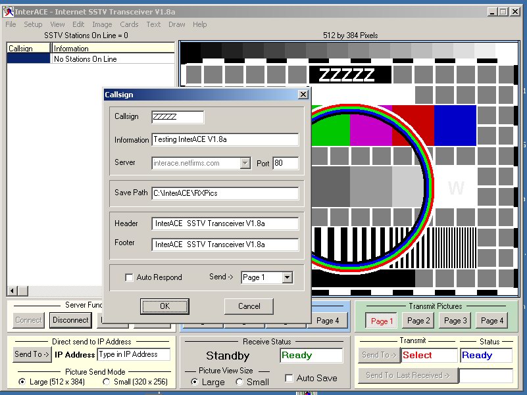This screenshot has width=527, height=395.
Task: Click station list scroll left arrow
Action: coord(12,291)
